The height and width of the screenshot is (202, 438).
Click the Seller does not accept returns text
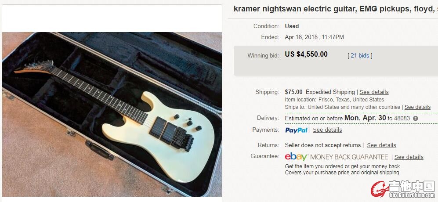322,145
